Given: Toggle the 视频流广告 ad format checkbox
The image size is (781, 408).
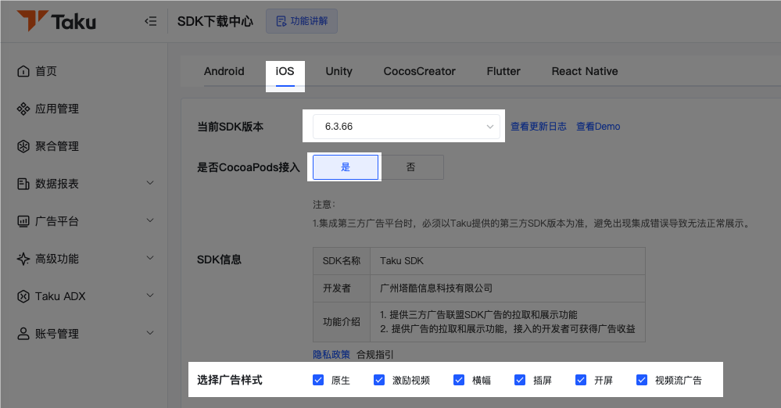Looking at the screenshot, I should tap(642, 380).
